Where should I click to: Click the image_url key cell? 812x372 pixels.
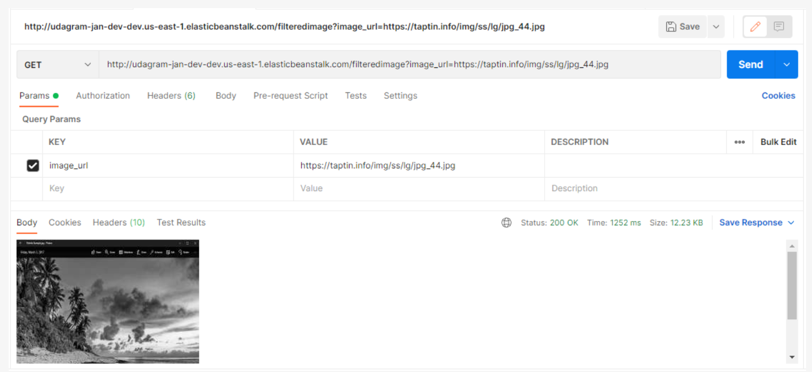(x=168, y=166)
